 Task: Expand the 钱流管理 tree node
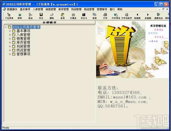(x=10, y=50)
